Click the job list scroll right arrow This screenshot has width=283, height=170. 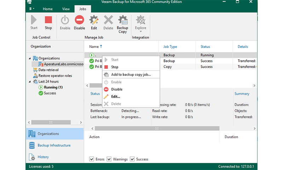pos(254,85)
